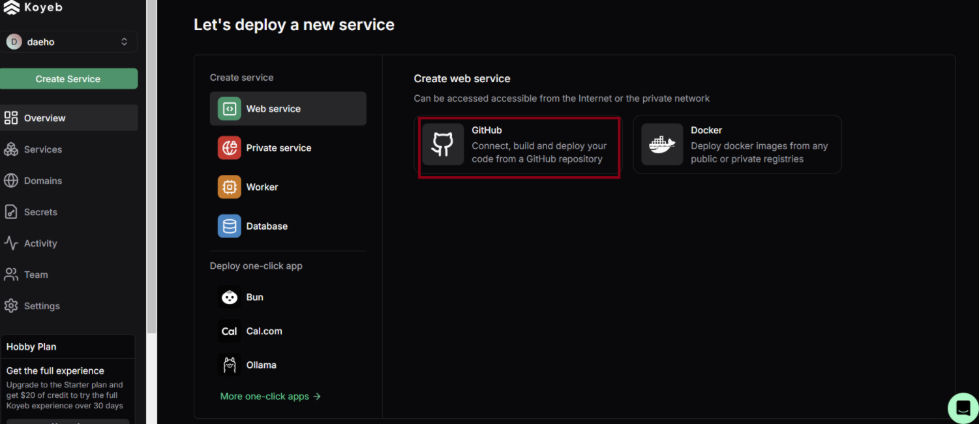This screenshot has width=979, height=424.
Task: Open Settings from the sidebar
Action: click(68, 306)
